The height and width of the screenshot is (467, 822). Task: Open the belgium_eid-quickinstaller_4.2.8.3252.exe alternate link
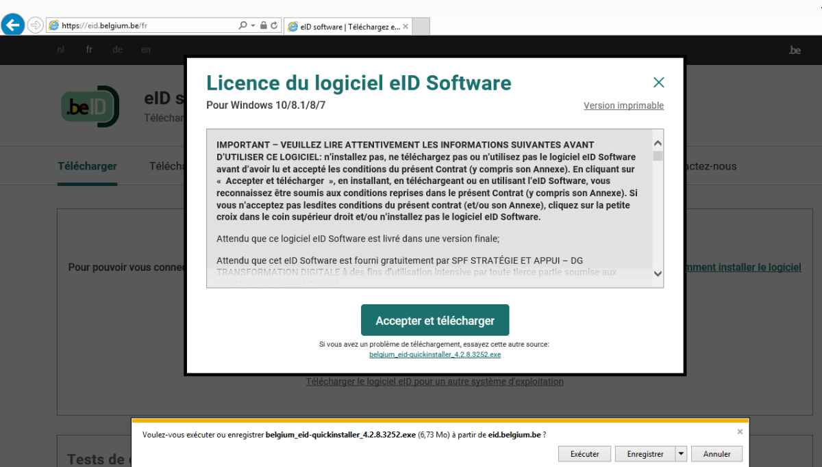click(435, 355)
